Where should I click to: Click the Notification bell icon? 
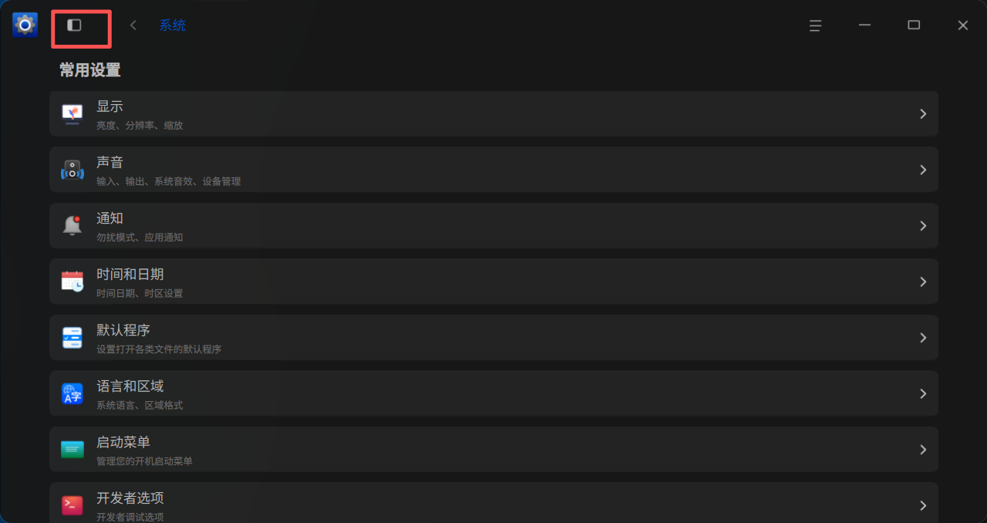tap(72, 225)
